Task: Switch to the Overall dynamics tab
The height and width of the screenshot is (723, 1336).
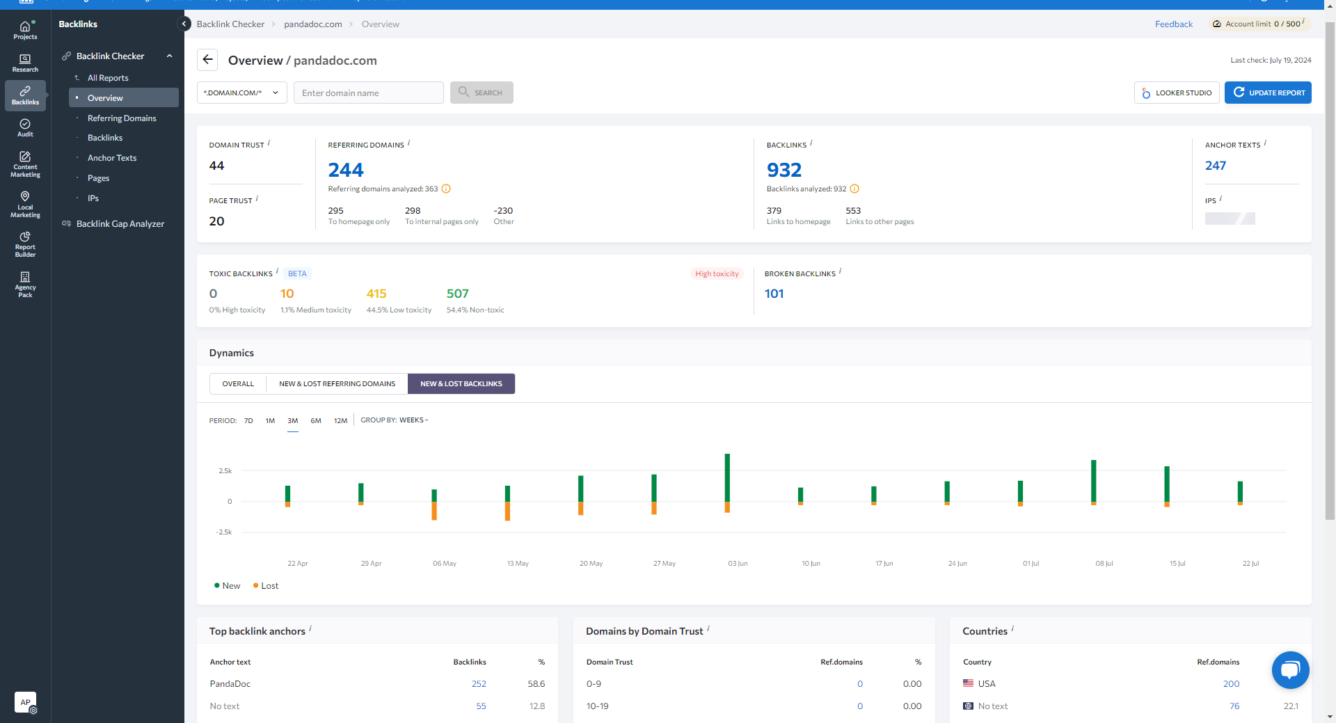Action: [x=238, y=384]
